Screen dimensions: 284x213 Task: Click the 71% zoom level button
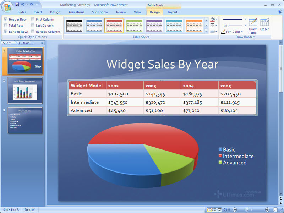(x=227, y=209)
